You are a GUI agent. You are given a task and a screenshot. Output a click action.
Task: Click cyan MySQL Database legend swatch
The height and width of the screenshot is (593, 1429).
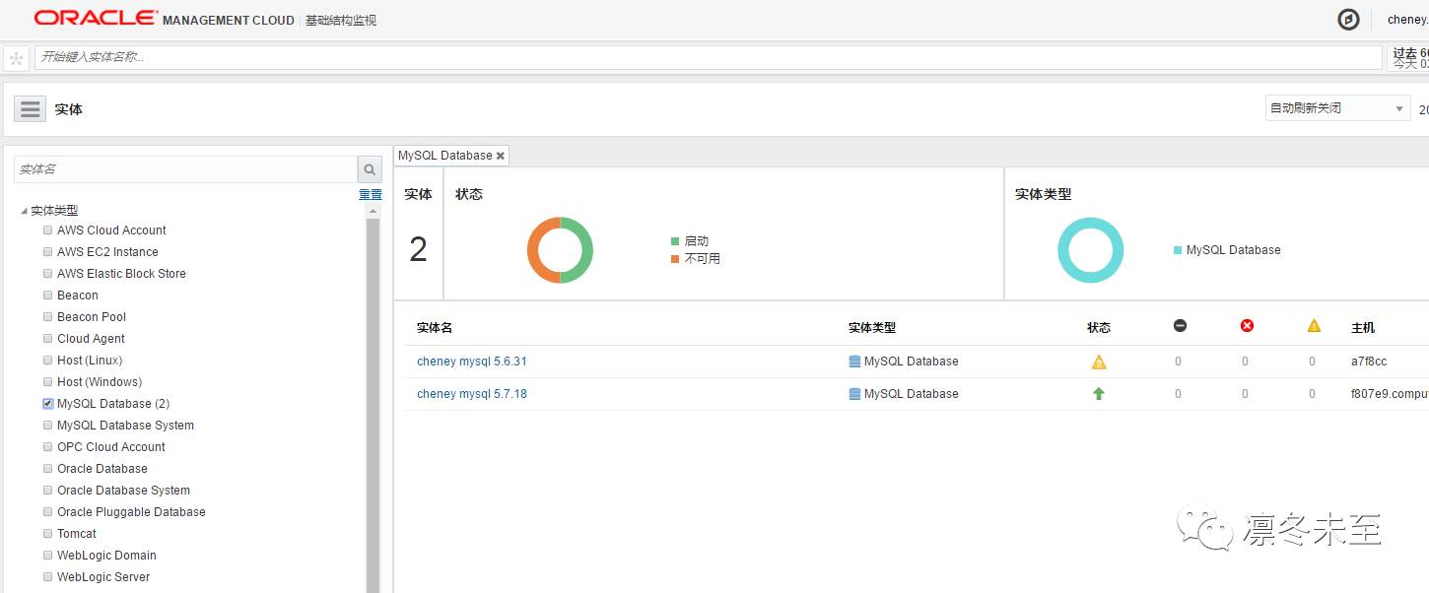coord(1178,250)
